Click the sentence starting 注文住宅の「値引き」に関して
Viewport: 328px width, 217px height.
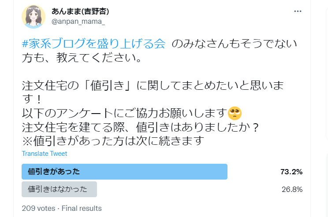(x=153, y=92)
